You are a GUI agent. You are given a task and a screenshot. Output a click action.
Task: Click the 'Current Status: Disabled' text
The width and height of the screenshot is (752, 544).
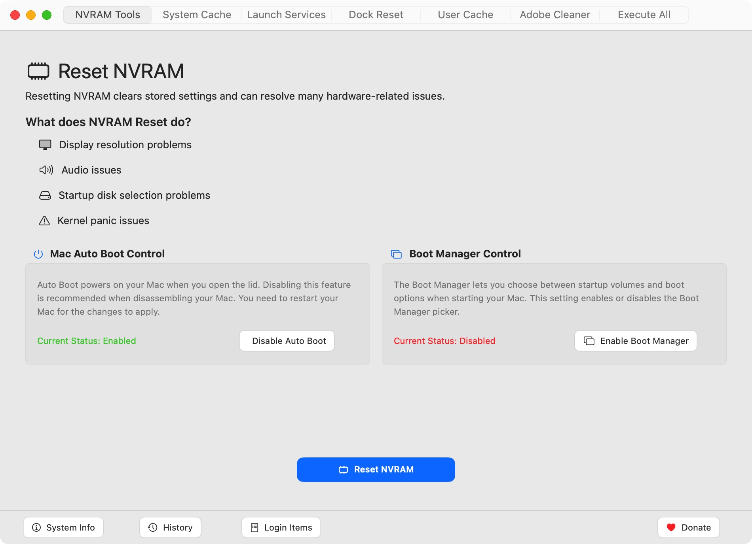(444, 341)
